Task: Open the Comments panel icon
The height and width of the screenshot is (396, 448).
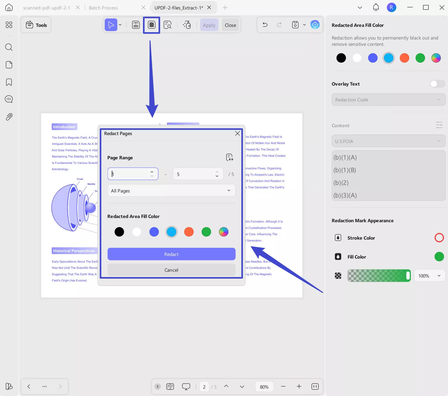Action: click(9, 99)
